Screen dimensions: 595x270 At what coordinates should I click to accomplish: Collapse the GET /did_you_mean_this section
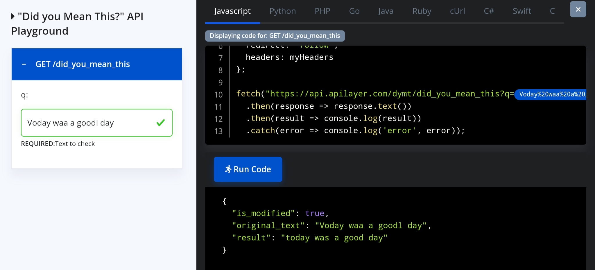pos(96,64)
